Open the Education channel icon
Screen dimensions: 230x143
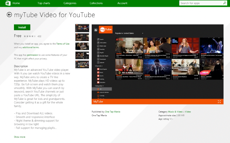pos(98,82)
